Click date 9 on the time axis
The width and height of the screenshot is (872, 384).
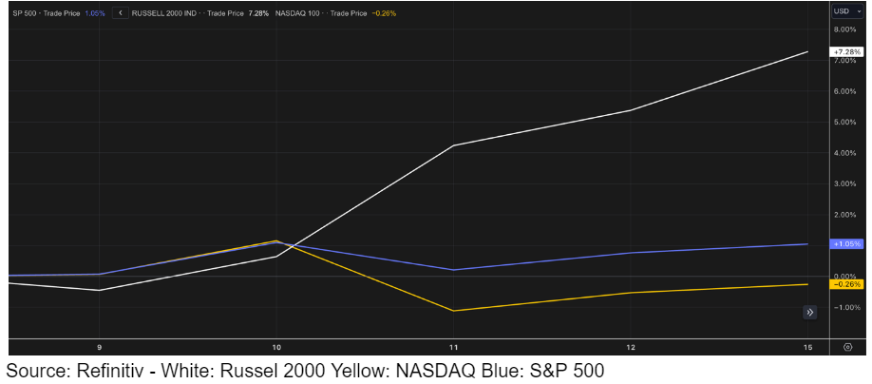click(99, 348)
